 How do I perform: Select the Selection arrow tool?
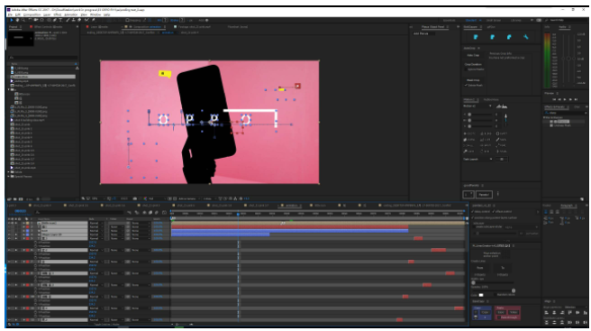point(12,20)
